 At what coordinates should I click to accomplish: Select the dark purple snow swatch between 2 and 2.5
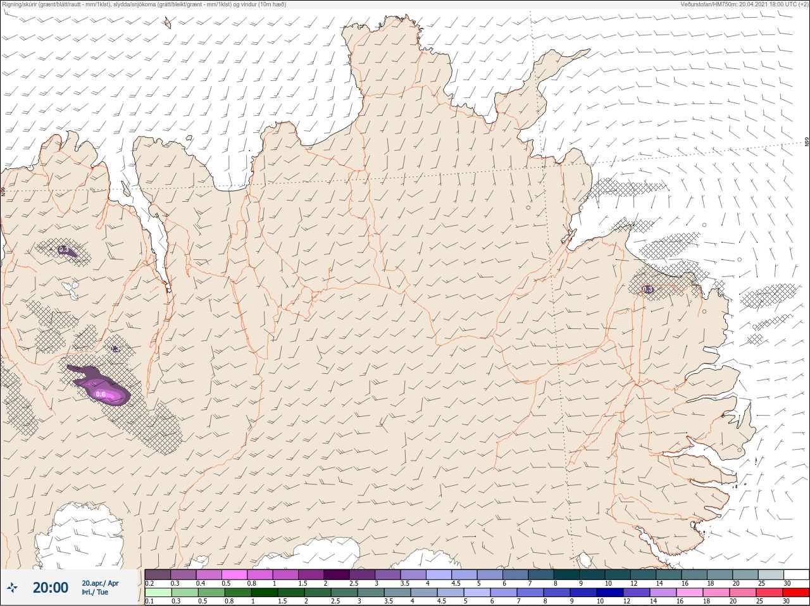point(336,574)
